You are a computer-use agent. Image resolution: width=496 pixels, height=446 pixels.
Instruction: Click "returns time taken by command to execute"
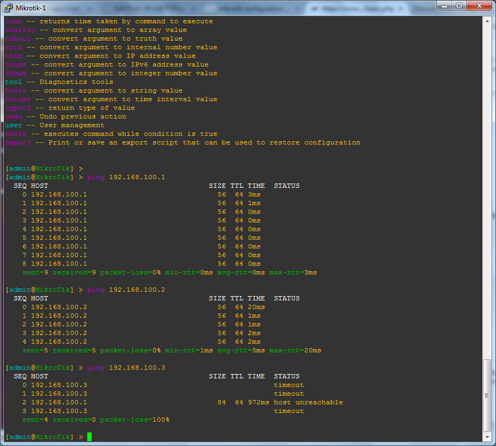126,22
